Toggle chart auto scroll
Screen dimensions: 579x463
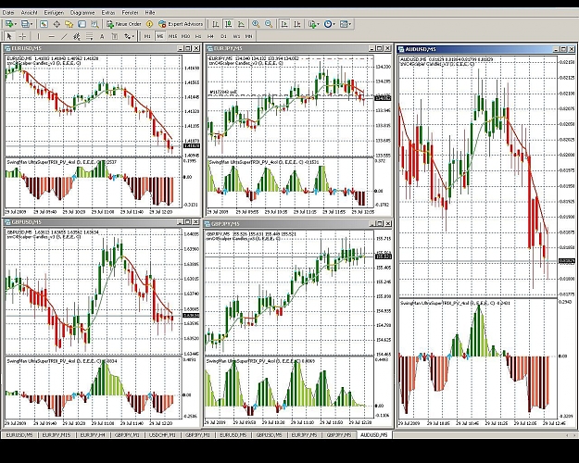click(284, 24)
